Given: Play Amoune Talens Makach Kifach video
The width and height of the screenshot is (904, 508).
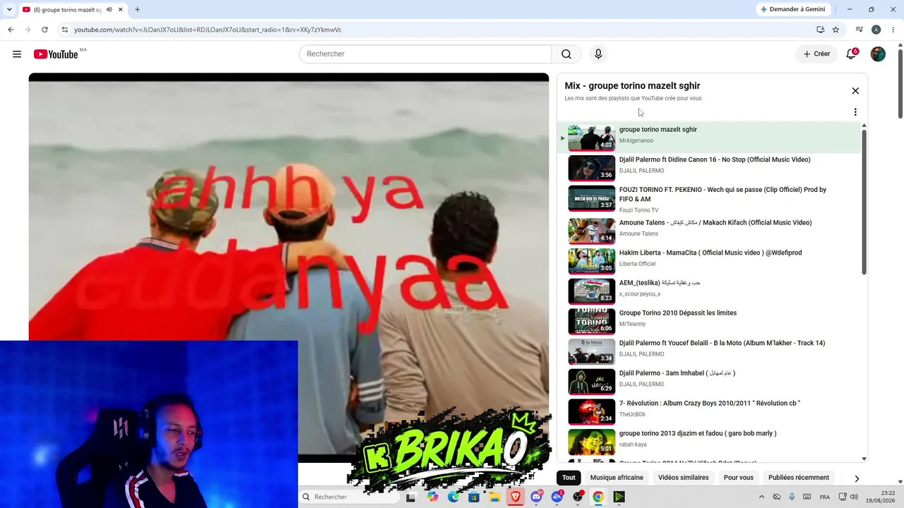Looking at the screenshot, I should pyautogui.click(x=715, y=223).
